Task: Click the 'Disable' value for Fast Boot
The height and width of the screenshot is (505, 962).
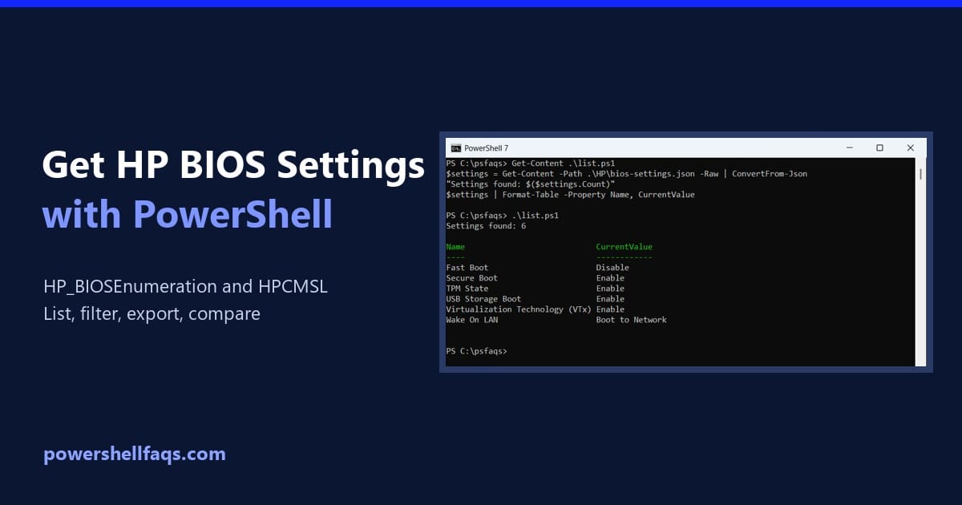Action: coord(612,268)
